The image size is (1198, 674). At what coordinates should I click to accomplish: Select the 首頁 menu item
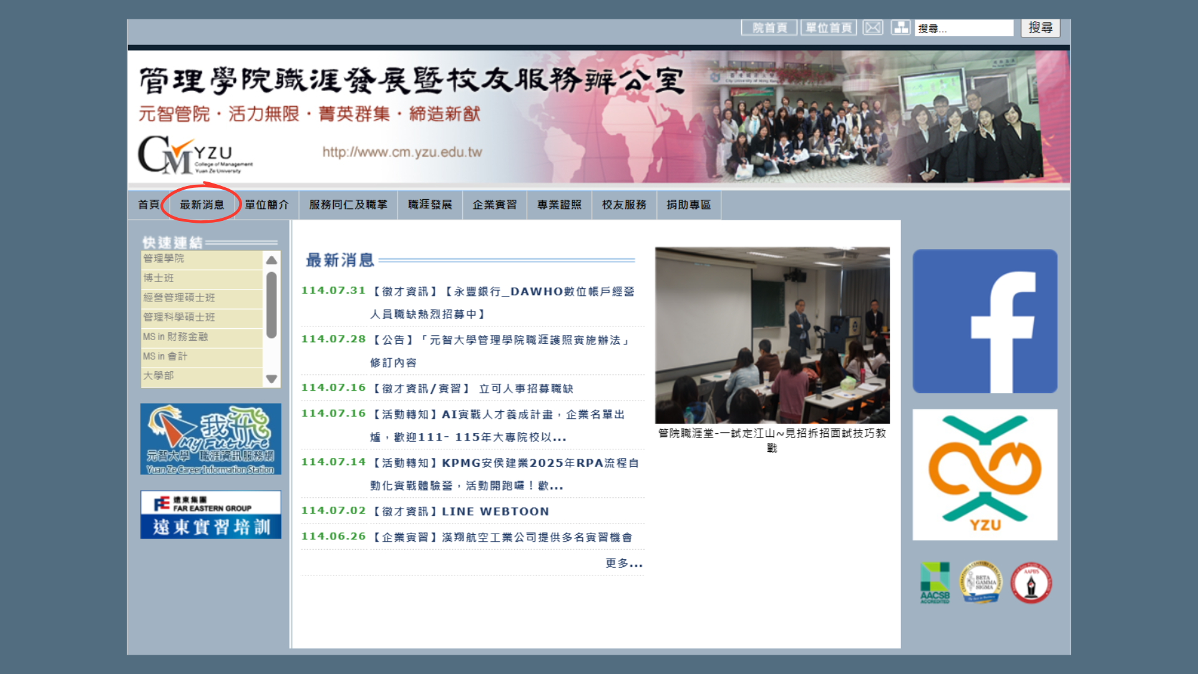pyautogui.click(x=149, y=205)
